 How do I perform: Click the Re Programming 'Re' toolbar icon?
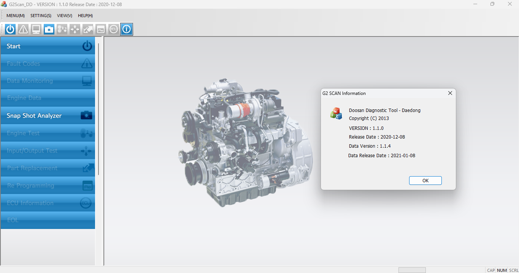point(101,29)
